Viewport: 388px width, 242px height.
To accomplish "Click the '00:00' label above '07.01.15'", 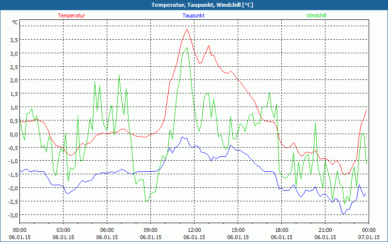I will pos(369,230).
